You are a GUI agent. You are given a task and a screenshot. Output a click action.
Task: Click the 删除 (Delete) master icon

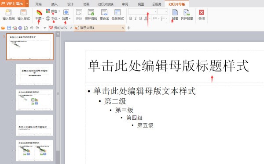pyautogui.click(x=79, y=12)
